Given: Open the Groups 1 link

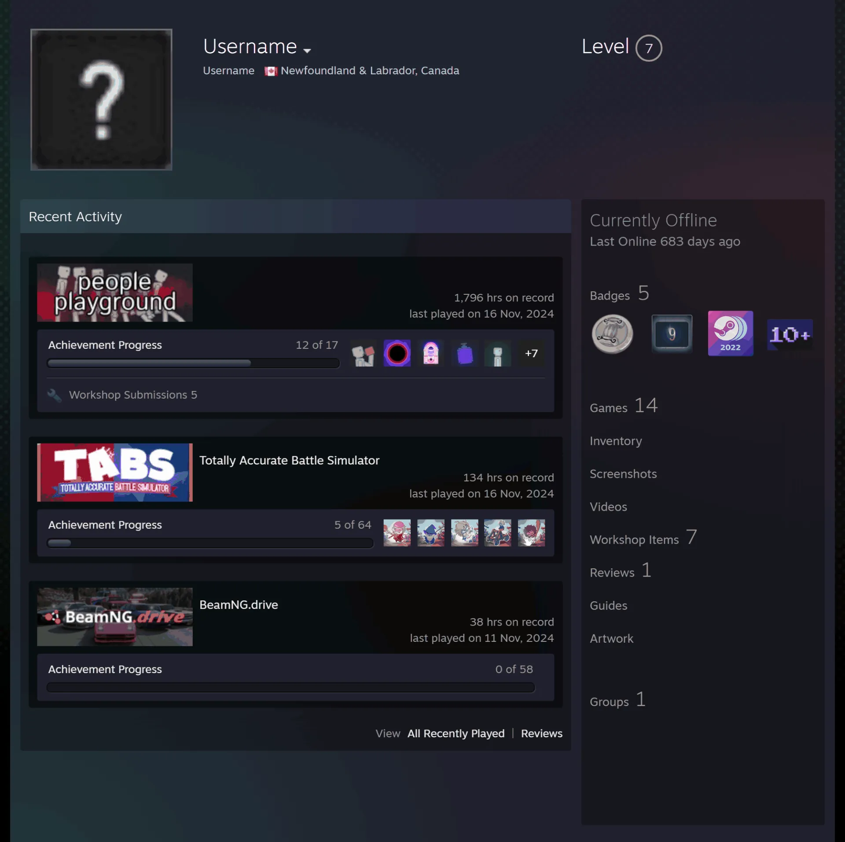Looking at the screenshot, I should 618,699.
